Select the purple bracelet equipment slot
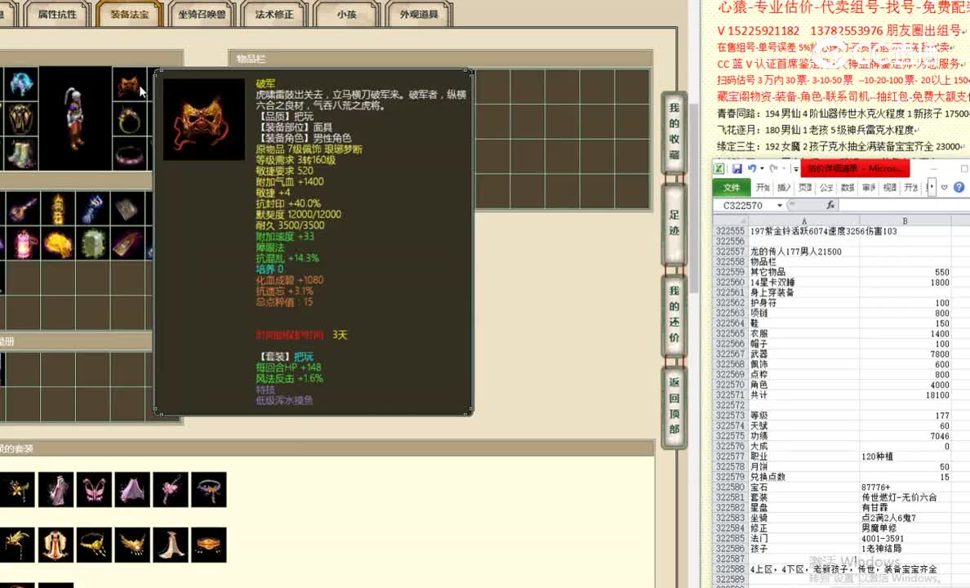Image resolution: width=970 pixels, height=588 pixels. pos(129,154)
